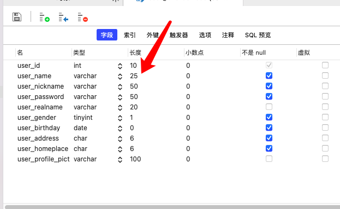Open type dropdown for user_id

tap(120, 66)
